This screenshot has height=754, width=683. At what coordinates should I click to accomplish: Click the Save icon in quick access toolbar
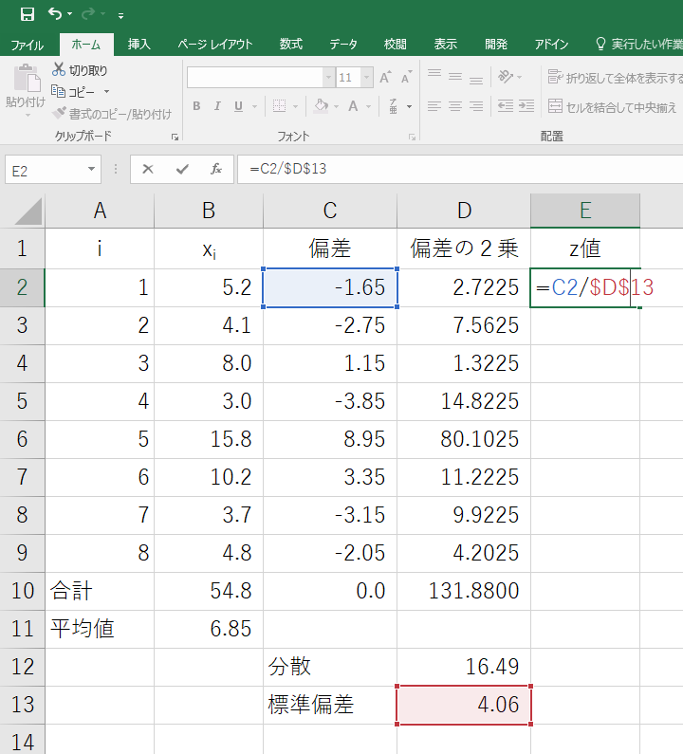click(x=27, y=14)
